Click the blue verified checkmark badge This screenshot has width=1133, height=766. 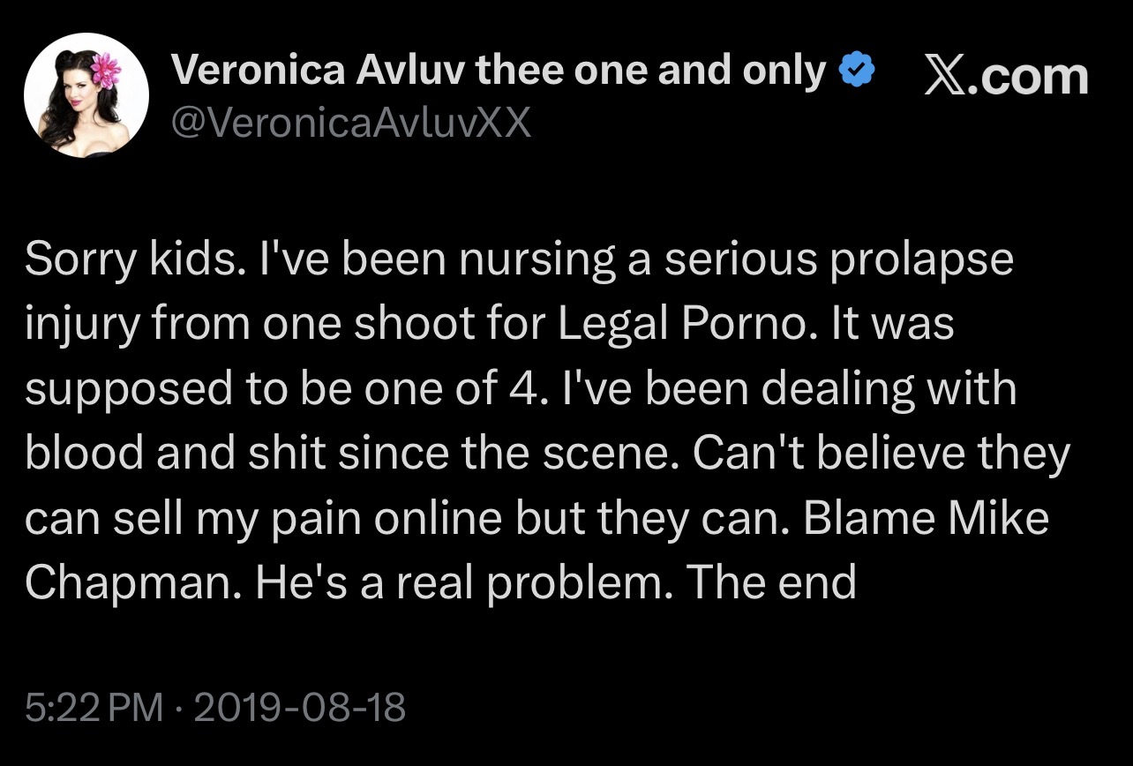click(x=857, y=70)
